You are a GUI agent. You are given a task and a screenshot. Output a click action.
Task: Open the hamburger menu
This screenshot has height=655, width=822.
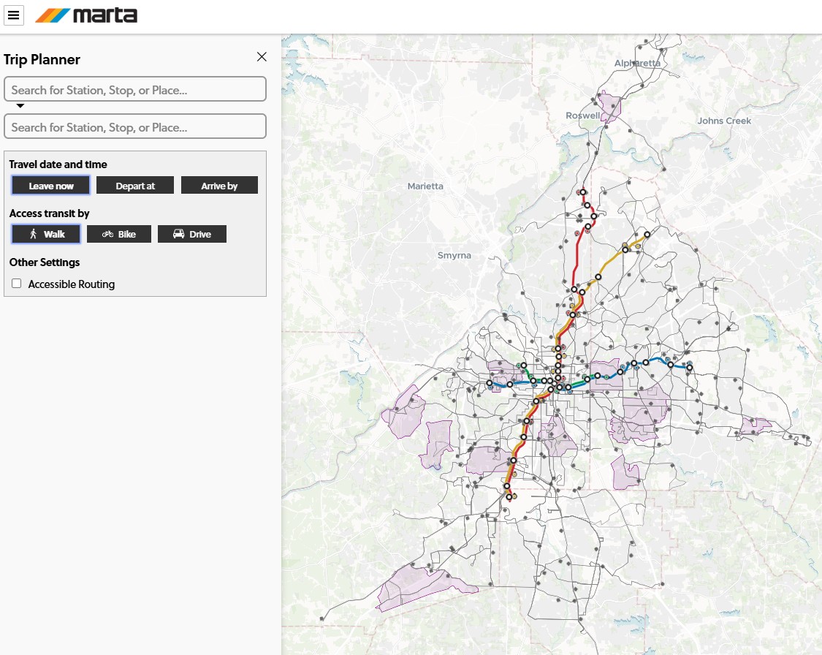[x=13, y=15]
